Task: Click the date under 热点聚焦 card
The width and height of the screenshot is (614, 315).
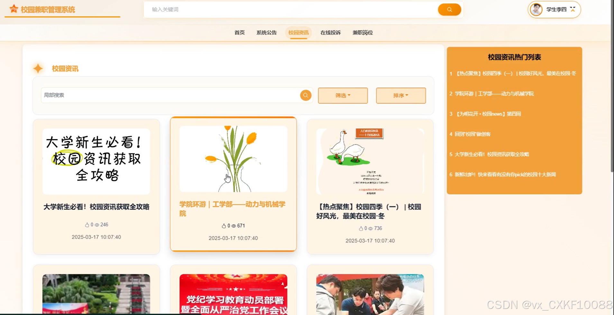Action: 370,241
